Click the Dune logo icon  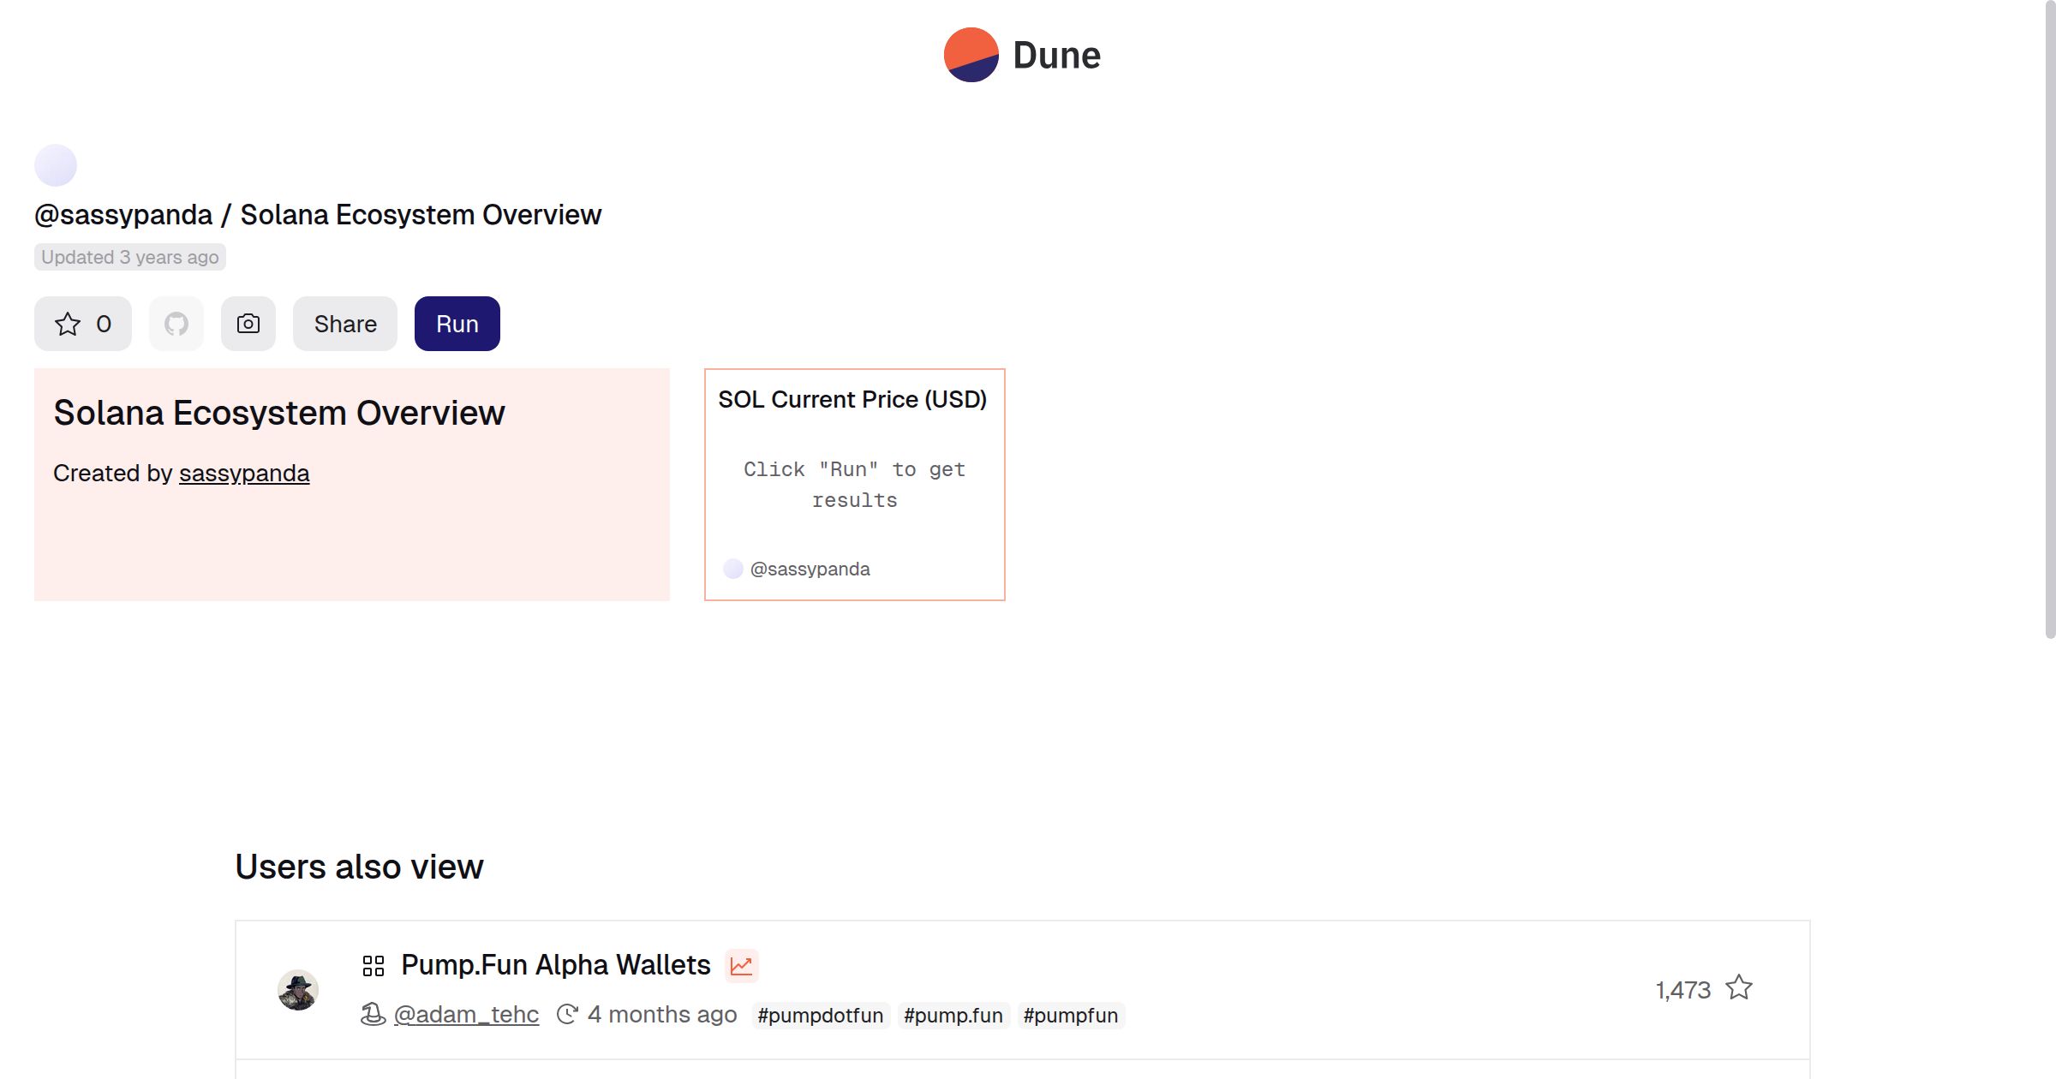coord(971,55)
